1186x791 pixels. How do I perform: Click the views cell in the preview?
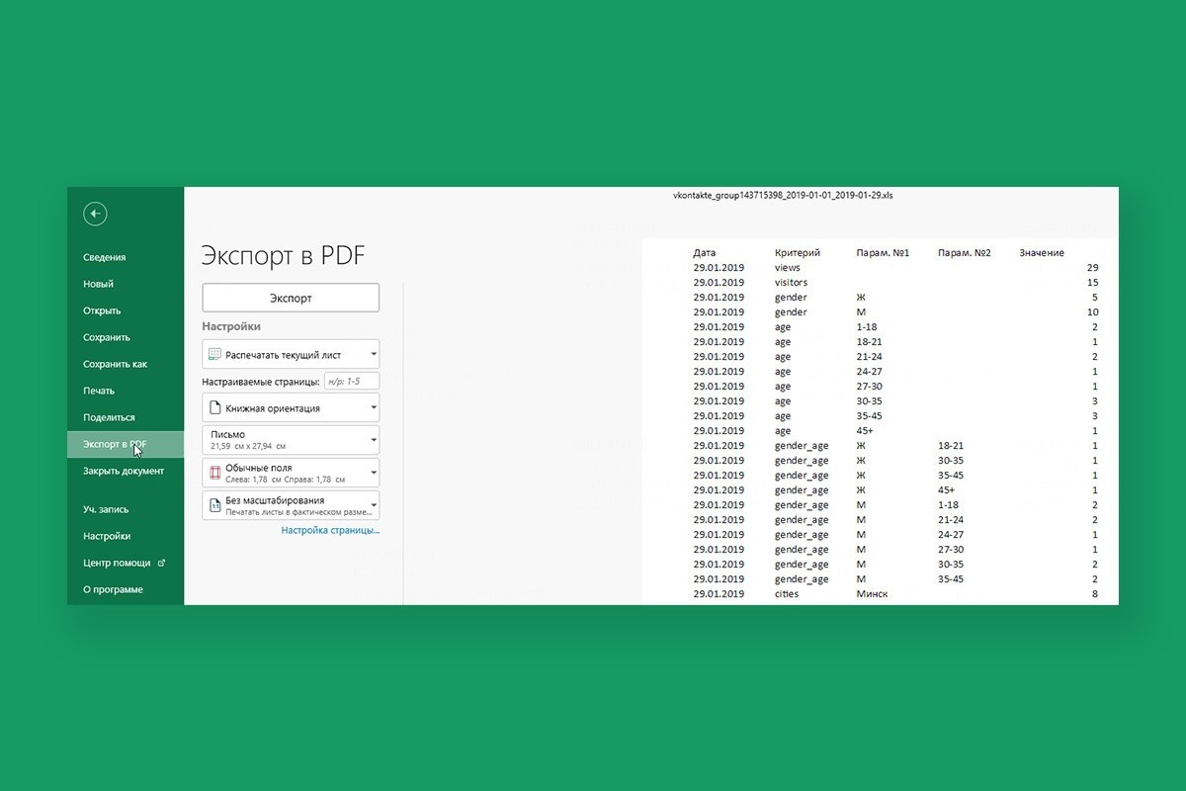point(788,268)
